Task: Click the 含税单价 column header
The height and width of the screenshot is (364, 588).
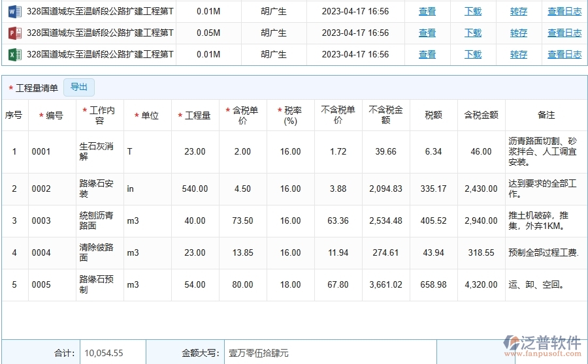Action: point(242,115)
